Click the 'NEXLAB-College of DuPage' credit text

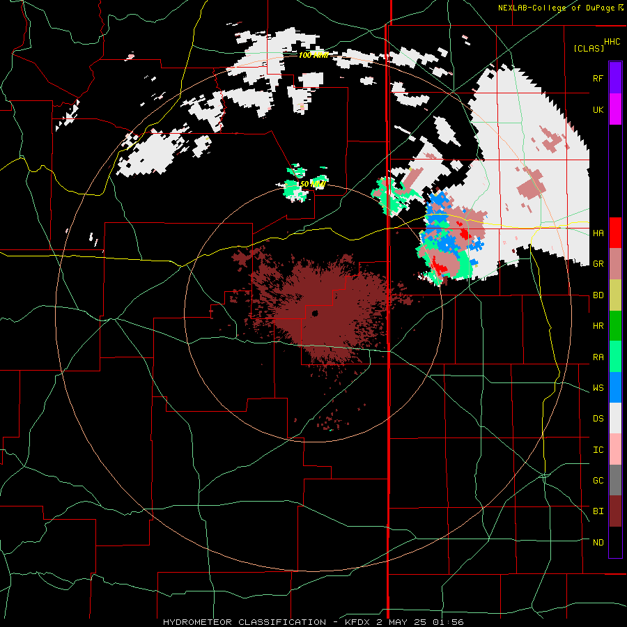pos(556,8)
